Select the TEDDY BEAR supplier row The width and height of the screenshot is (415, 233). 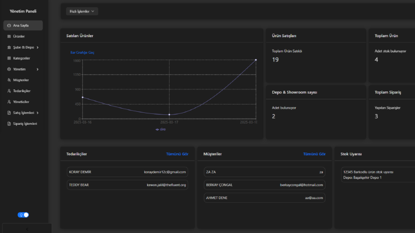tap(127, 185)
